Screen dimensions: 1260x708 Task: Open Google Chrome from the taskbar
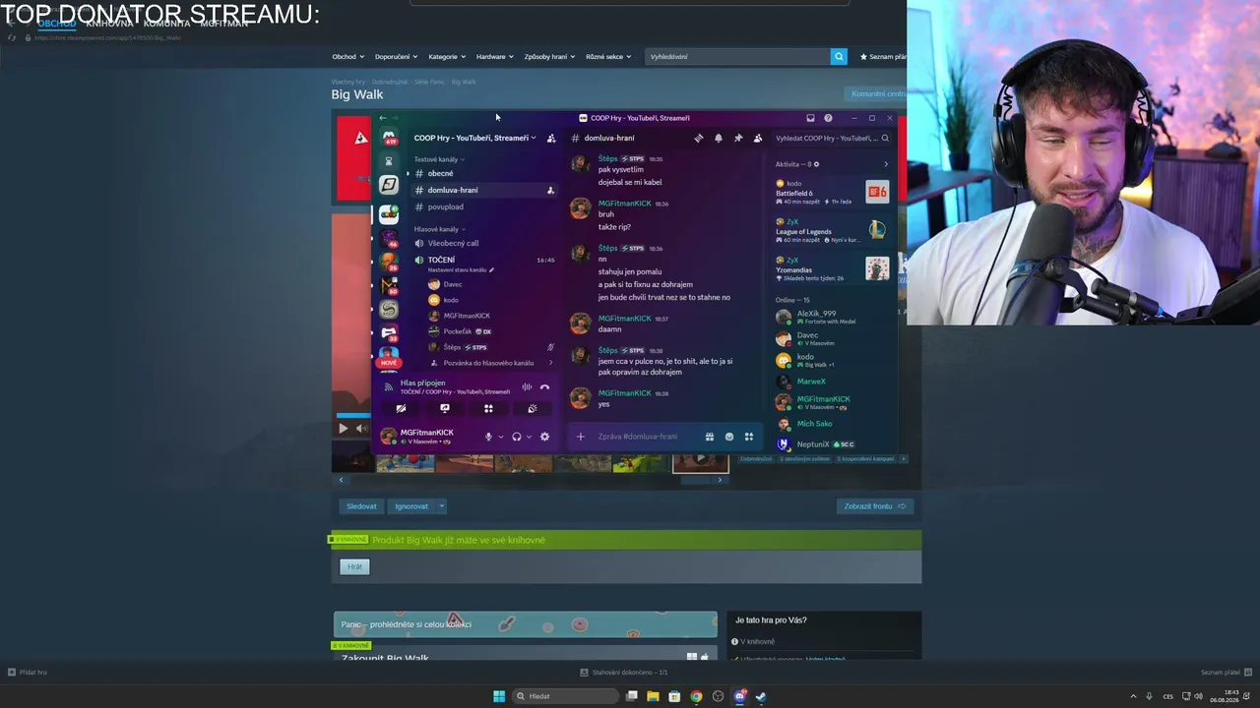[696, 696]
